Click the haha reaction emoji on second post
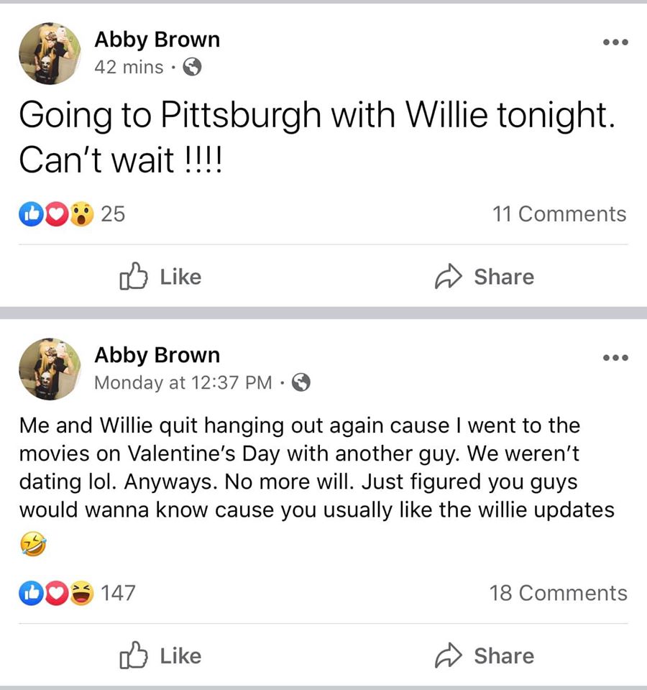Screen dimensions: 647x690 tap(82, 593)
